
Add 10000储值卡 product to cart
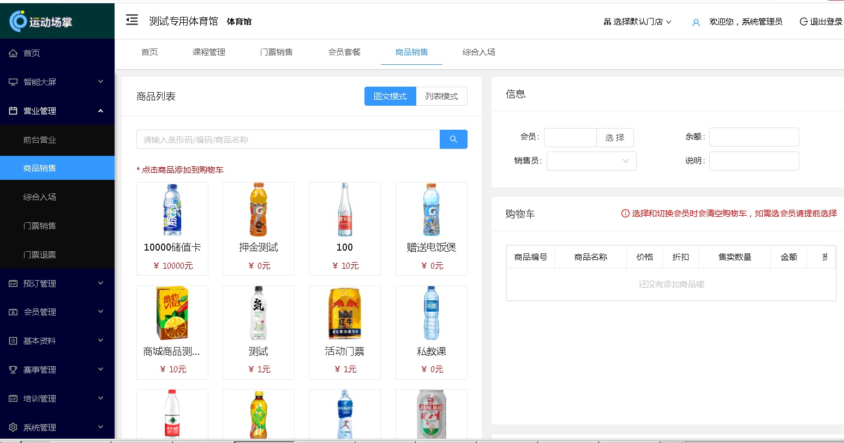[172, 229]
